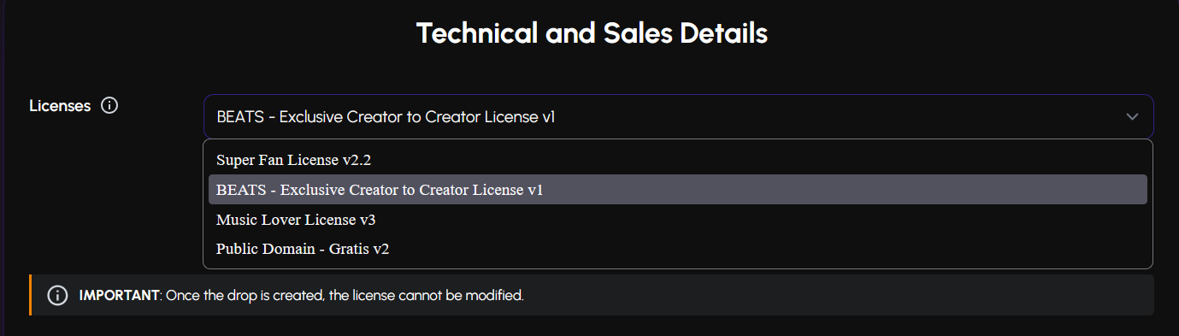Click the Technical and Sales Details heading
Screen dimensions: 1179x336
click(x=592, y=33)
